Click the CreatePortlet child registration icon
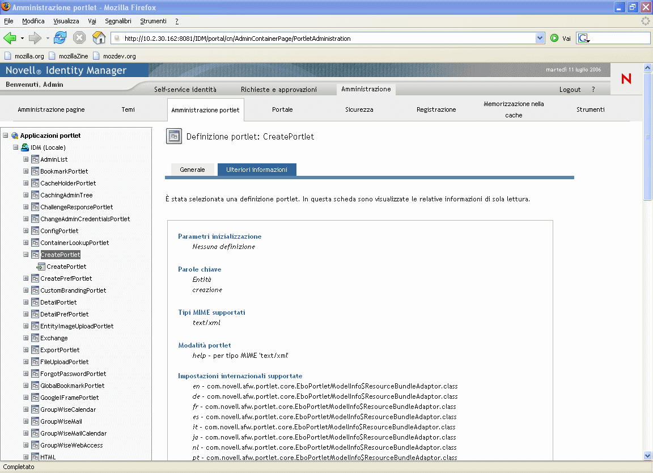 coord(41,267)
